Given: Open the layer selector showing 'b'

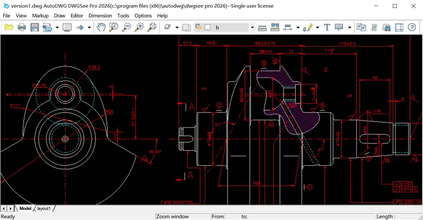Looking at the screenshot, I should 252,28.
